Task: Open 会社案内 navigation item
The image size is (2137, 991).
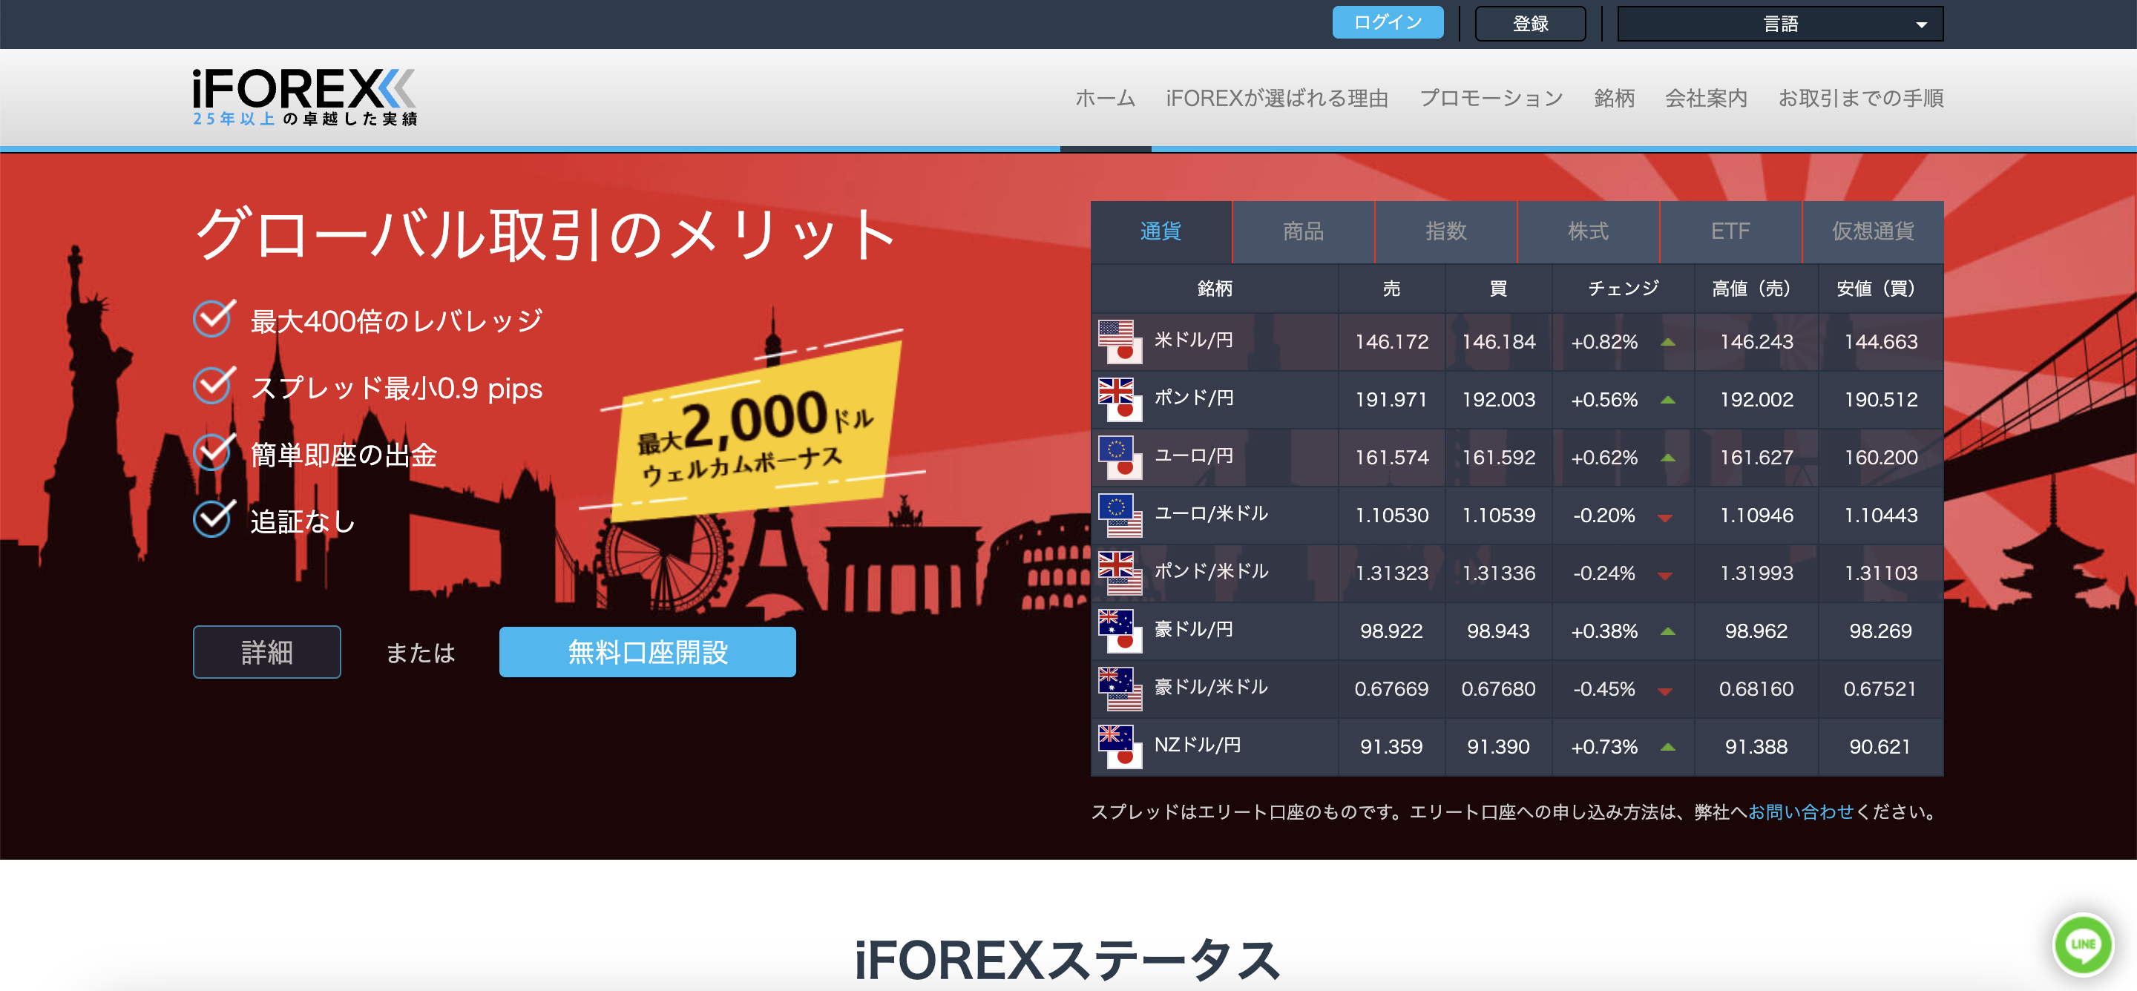Action: (x=1706, y=99)
